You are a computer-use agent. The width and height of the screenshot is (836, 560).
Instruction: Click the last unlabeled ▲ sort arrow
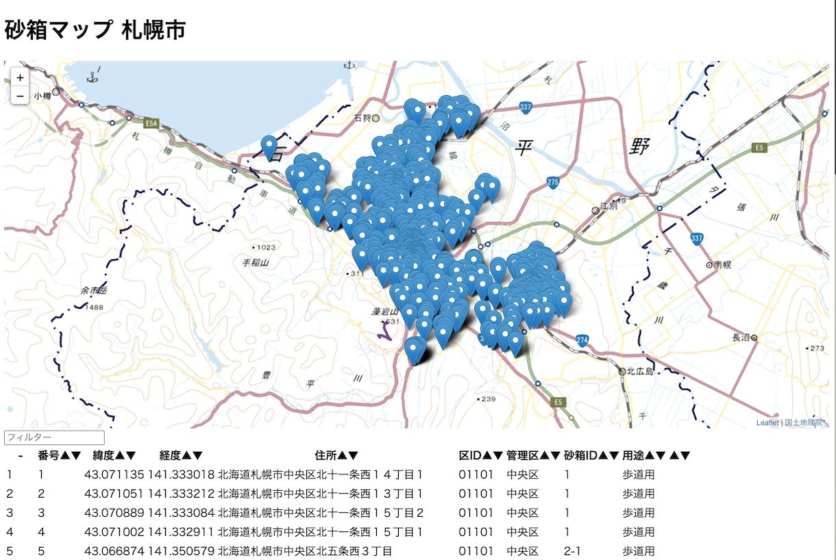(x=674, y=455)
